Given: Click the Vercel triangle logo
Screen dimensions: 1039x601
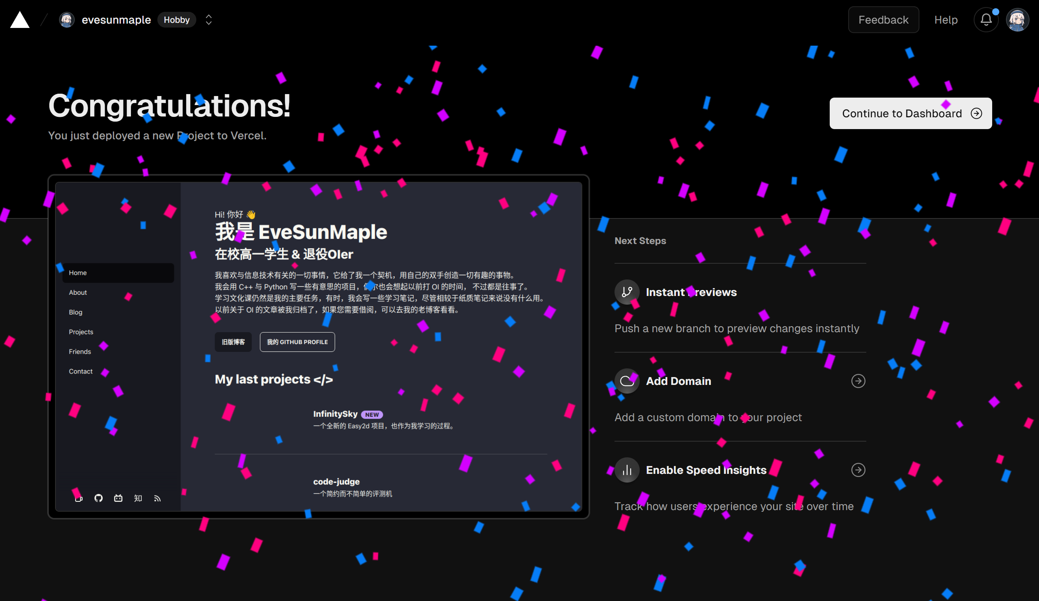Looking at the screenshot, I should 20,20.
